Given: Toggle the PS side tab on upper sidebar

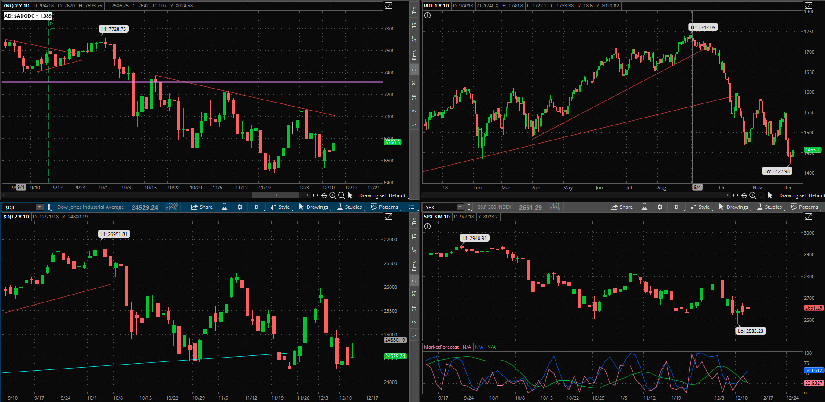Looking at the screenshot, I should tap(414, 83).
